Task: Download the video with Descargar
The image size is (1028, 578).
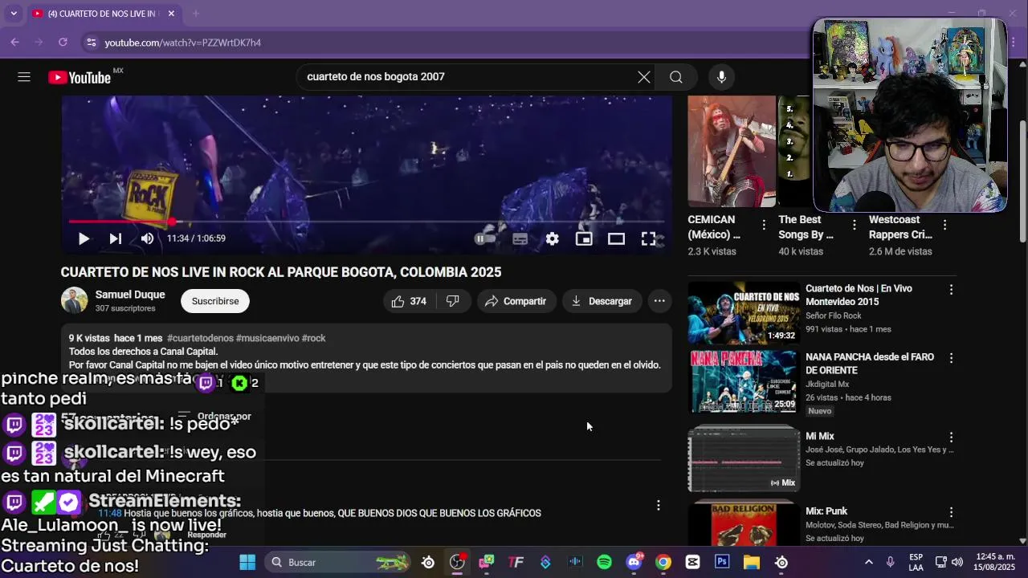Action: coord(602,301)
